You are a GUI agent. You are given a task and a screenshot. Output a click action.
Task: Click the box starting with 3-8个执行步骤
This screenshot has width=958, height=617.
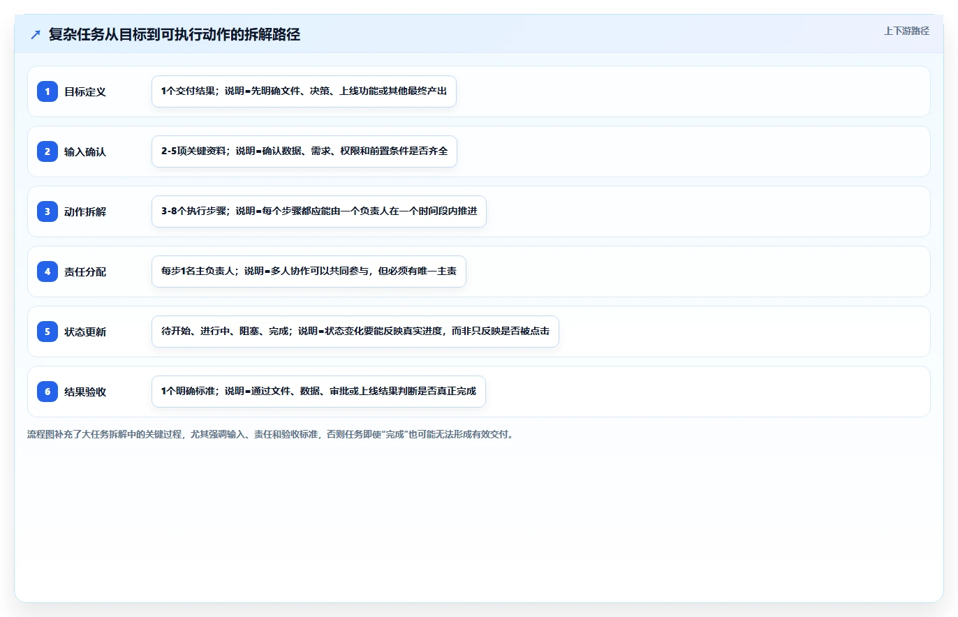[319, 211]
